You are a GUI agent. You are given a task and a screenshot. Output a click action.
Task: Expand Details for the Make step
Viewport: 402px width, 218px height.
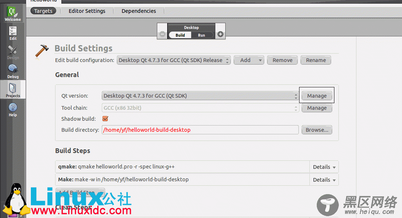tap(324, 180)
